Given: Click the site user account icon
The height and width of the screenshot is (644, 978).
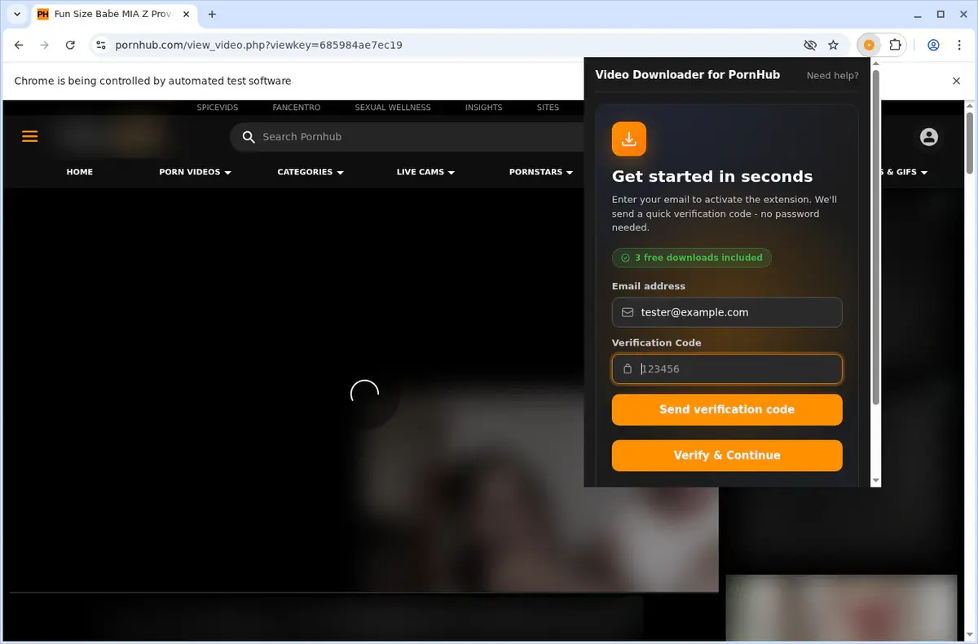Looking at the screenshot, I should point(929,137).
